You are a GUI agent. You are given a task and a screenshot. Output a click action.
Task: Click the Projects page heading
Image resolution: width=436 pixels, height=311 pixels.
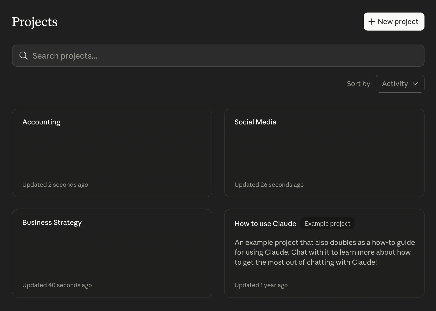35,22
